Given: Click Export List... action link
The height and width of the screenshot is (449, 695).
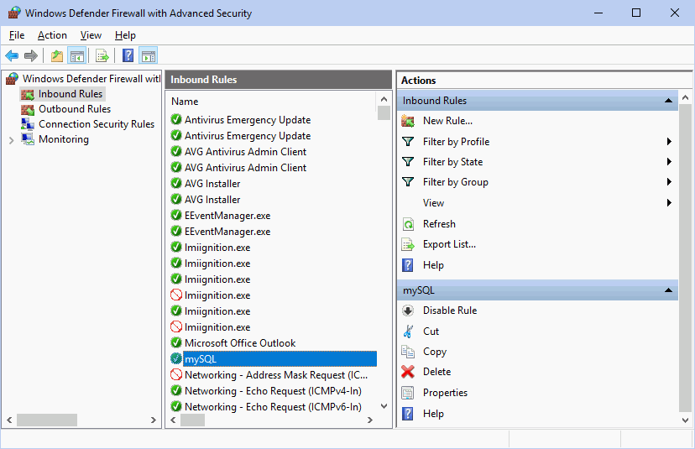Looking at the screenshot, I should coord(449,244).
